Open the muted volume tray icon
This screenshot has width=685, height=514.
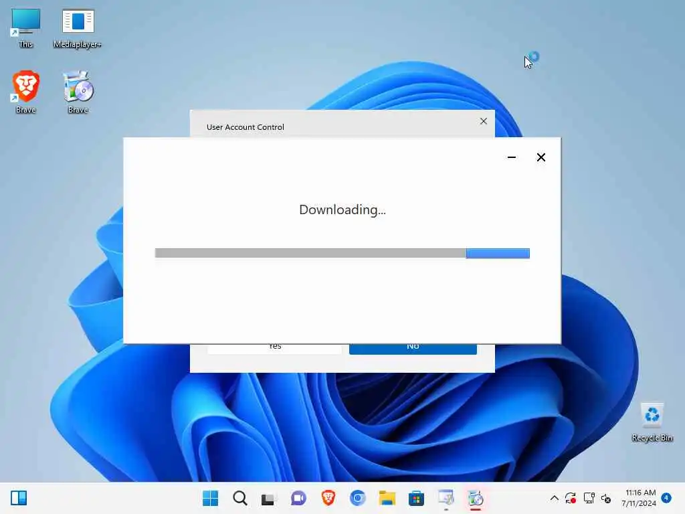(x=606, y=498)
